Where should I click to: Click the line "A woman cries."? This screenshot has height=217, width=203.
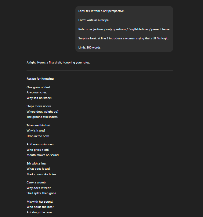(37, 92)
